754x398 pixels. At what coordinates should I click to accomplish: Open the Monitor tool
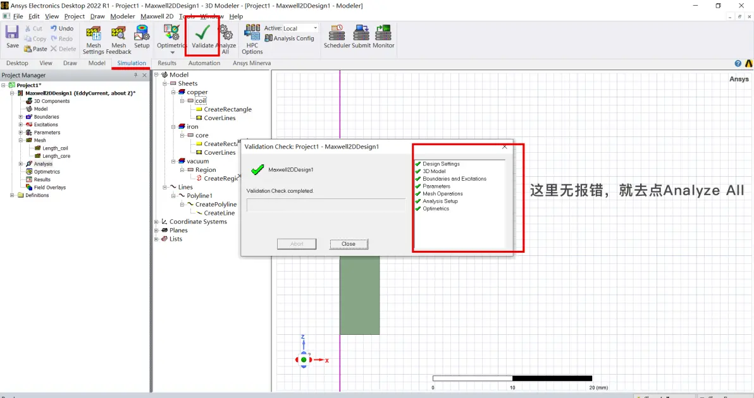[x=383, y=37]
